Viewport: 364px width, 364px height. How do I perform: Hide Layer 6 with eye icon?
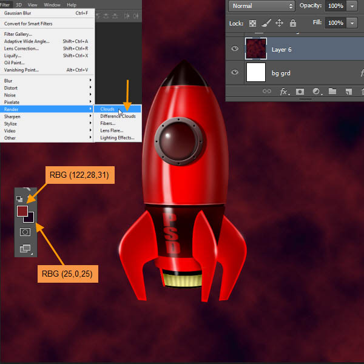(235, 49)
